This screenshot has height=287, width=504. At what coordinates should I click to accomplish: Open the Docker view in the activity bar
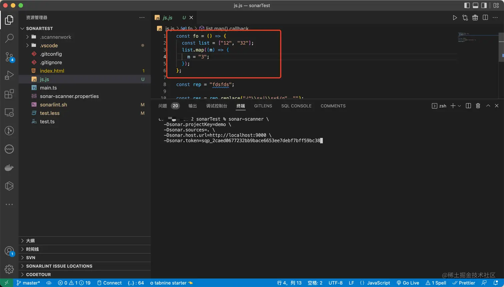pos(9,167)
